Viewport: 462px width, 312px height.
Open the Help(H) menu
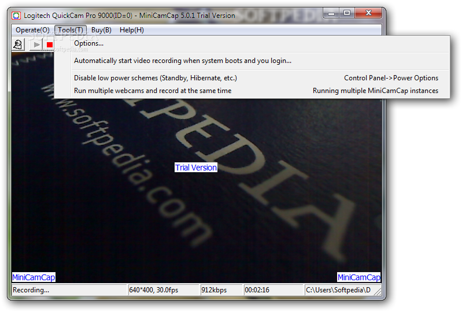(132, 30)
